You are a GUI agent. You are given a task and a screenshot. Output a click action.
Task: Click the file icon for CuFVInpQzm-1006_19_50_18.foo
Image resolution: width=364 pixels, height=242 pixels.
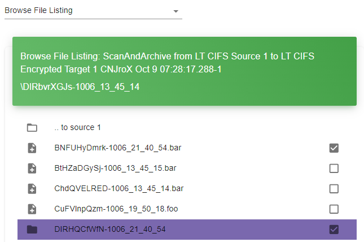click(32, 209)
